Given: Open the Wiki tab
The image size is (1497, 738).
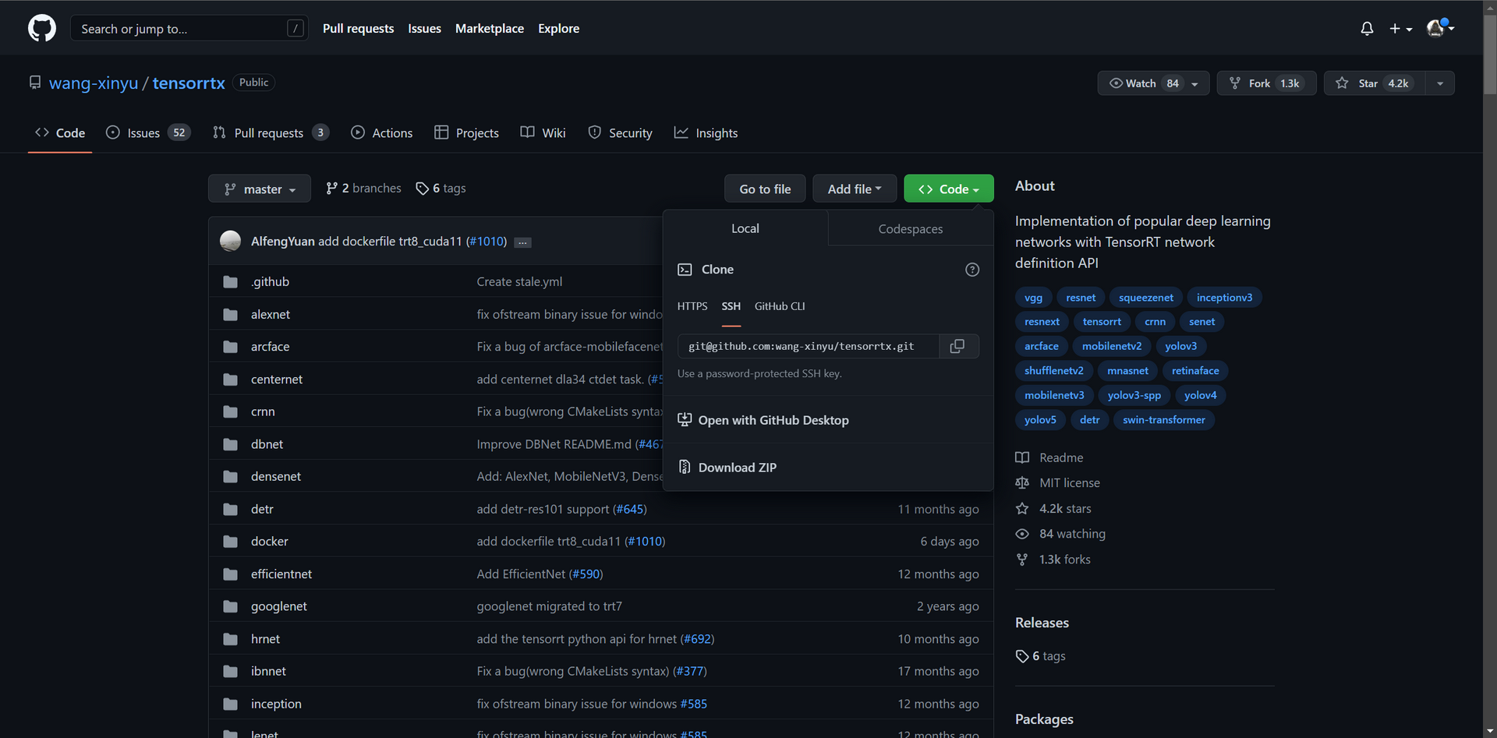Looking at the screenshot, I should pyautogui.click(x=543, y=132).
